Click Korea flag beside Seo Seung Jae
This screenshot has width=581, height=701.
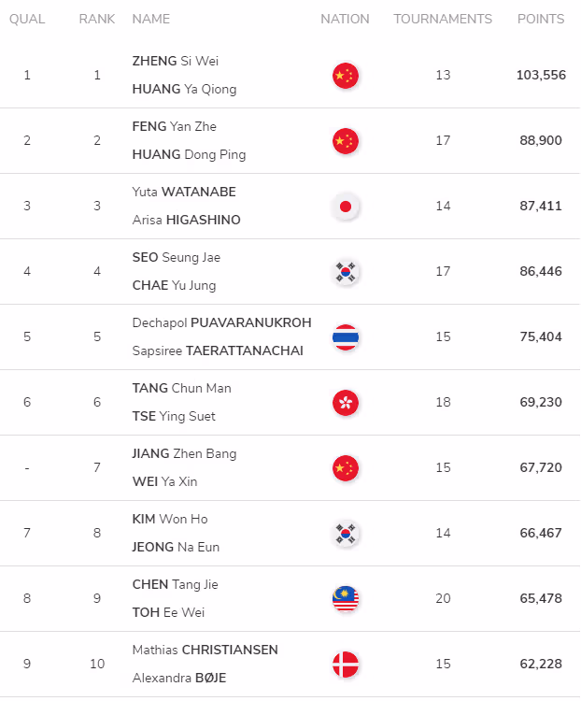[x=345, y=272]
